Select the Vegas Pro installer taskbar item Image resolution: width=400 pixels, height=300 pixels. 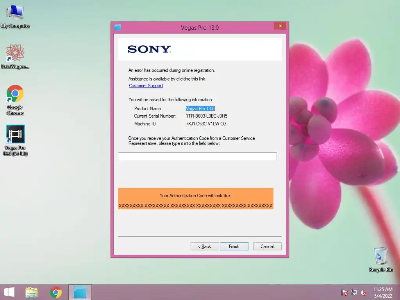pyautogui.click(x=80, y=292)
